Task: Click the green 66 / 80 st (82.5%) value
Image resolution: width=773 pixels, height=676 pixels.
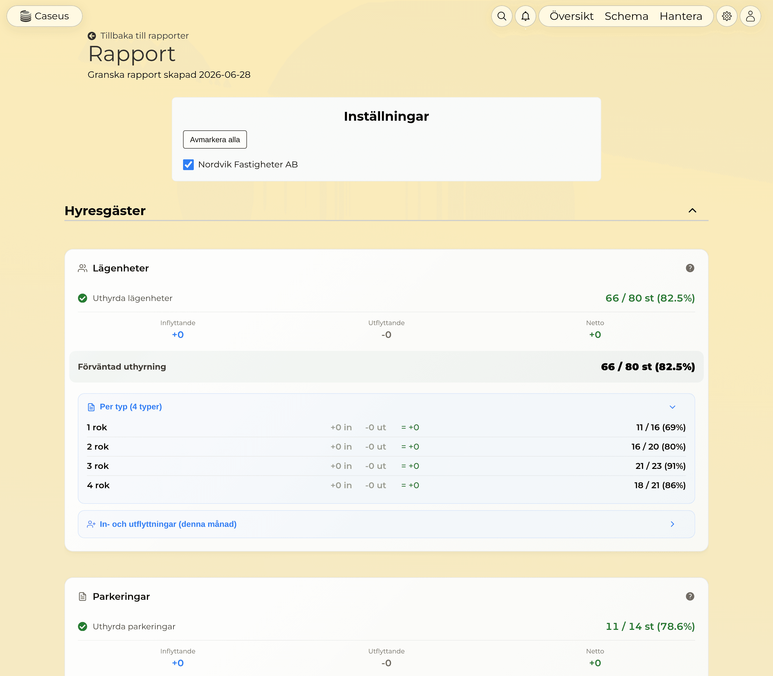Action: point(650,298)
